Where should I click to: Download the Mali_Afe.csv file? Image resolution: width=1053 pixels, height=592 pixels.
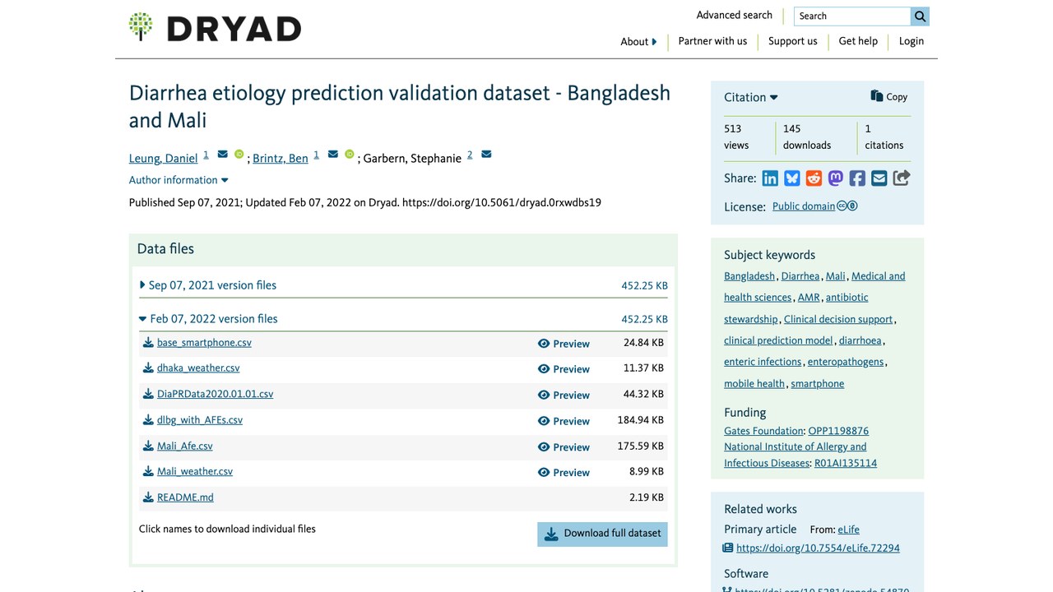click(x=184, y=446)
